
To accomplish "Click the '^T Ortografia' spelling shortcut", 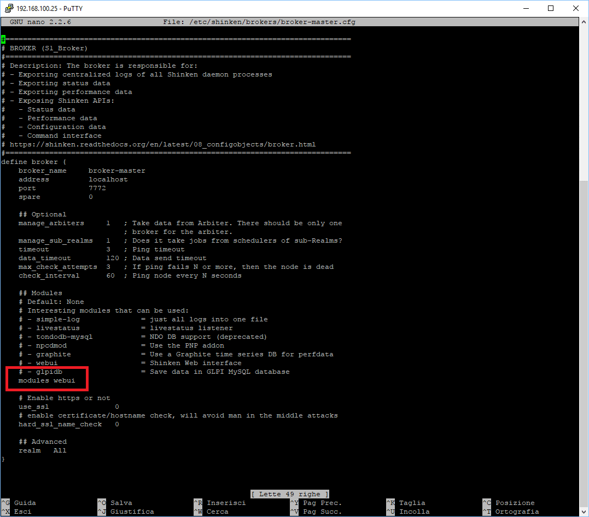I will 511,512.
